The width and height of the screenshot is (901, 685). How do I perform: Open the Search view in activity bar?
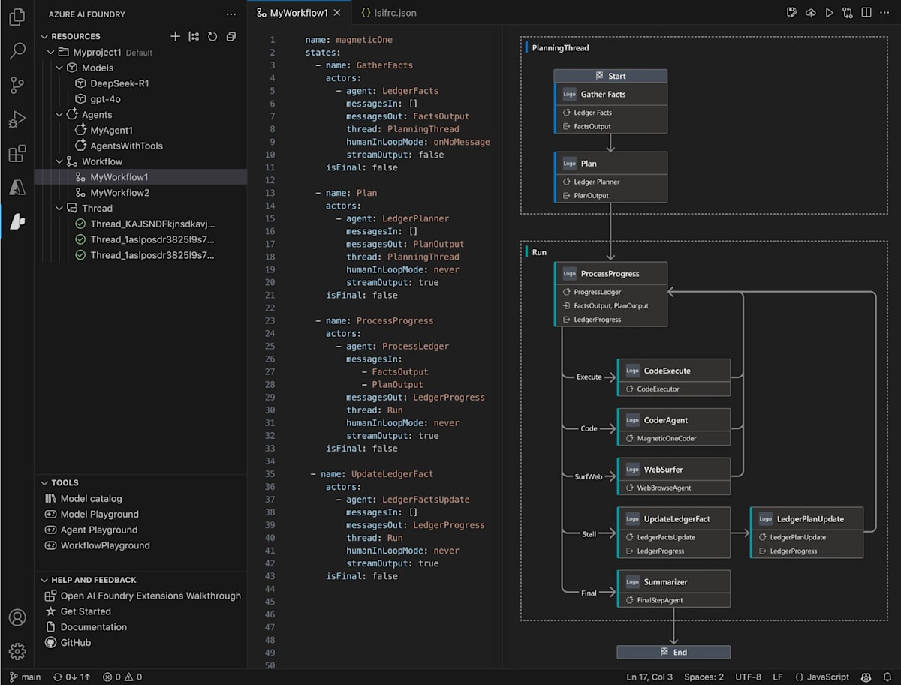click(x=17, y=51)
